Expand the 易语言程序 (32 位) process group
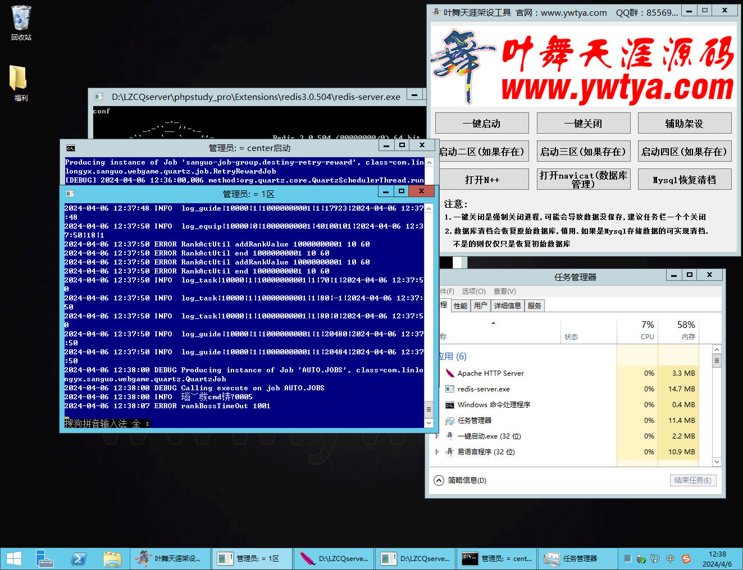Screen dimensions: 743x570 coord(437,452)
